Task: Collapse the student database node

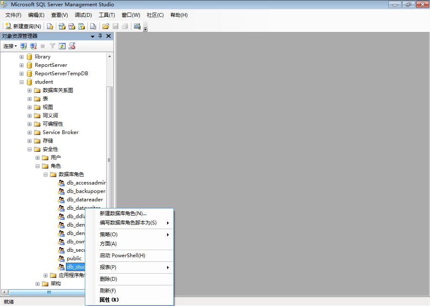Action: pyautogui.click(x=22, y=82)
